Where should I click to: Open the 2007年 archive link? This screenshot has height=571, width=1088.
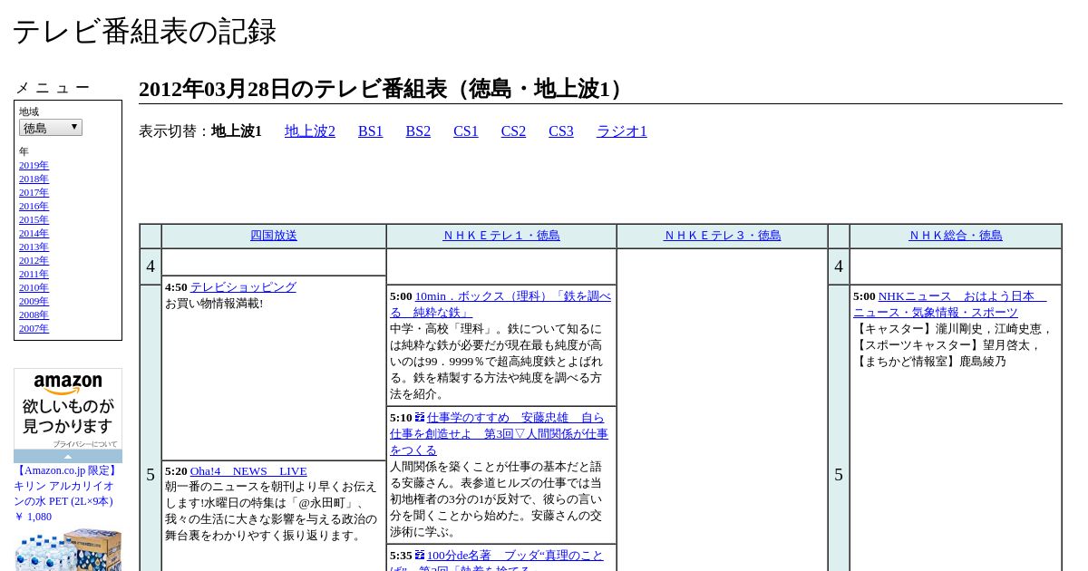(x=34, y=329)
